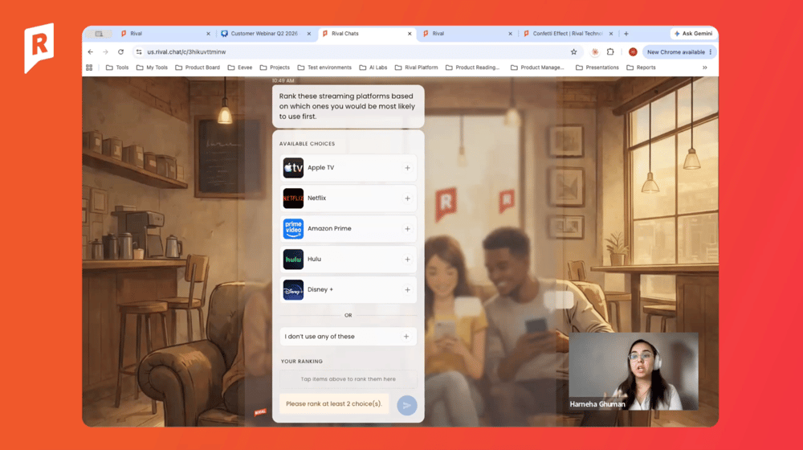Click the Apple TV logo thumbnail
This screenshot has height=450, width=803.
click(x=293, y=168)
